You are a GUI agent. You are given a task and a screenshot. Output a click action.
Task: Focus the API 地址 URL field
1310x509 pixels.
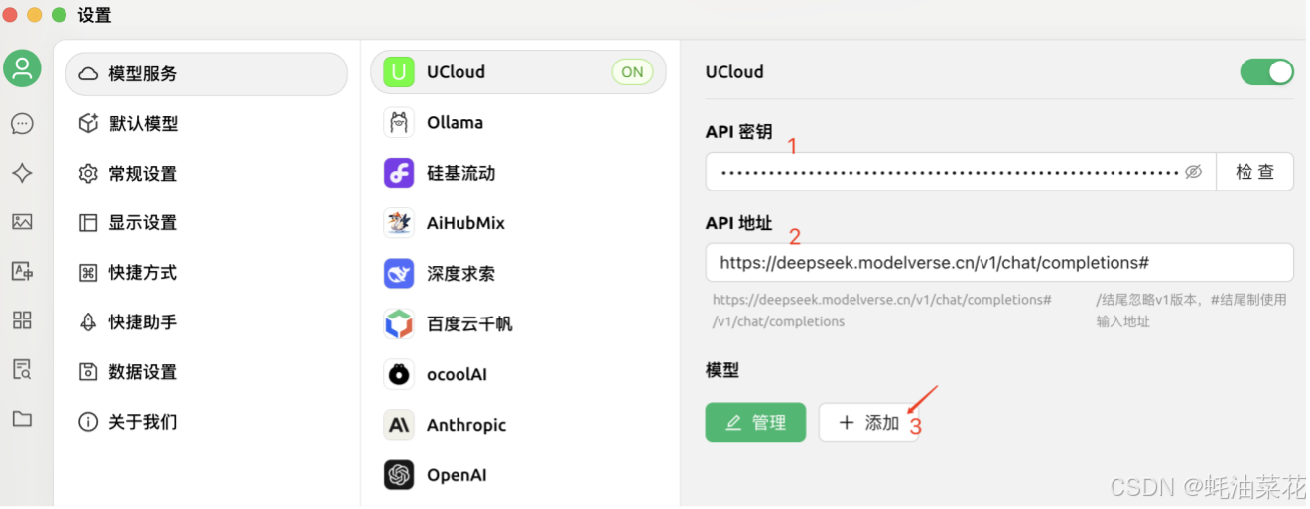[999, 263]
